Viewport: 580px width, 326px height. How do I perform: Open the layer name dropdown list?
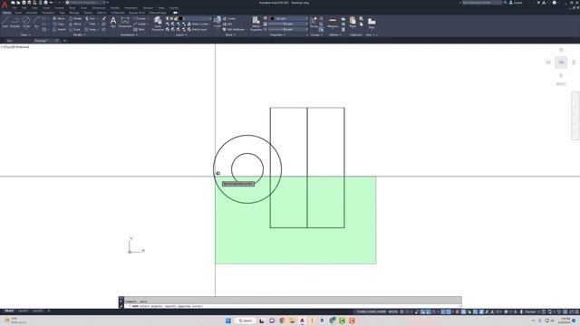tap(198, 18)
